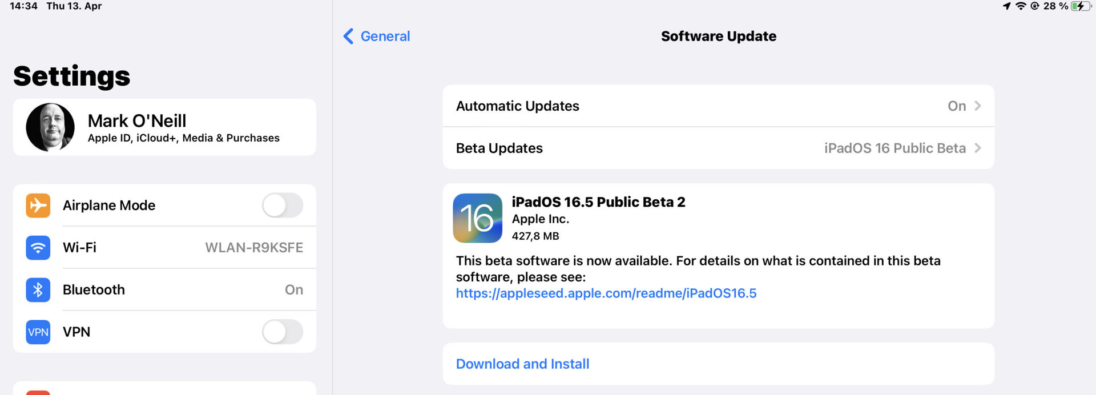Tap the Wi-Fi icon in the sidebar
This screenshot has height=395, width=1096.
(x=38, y=248)
